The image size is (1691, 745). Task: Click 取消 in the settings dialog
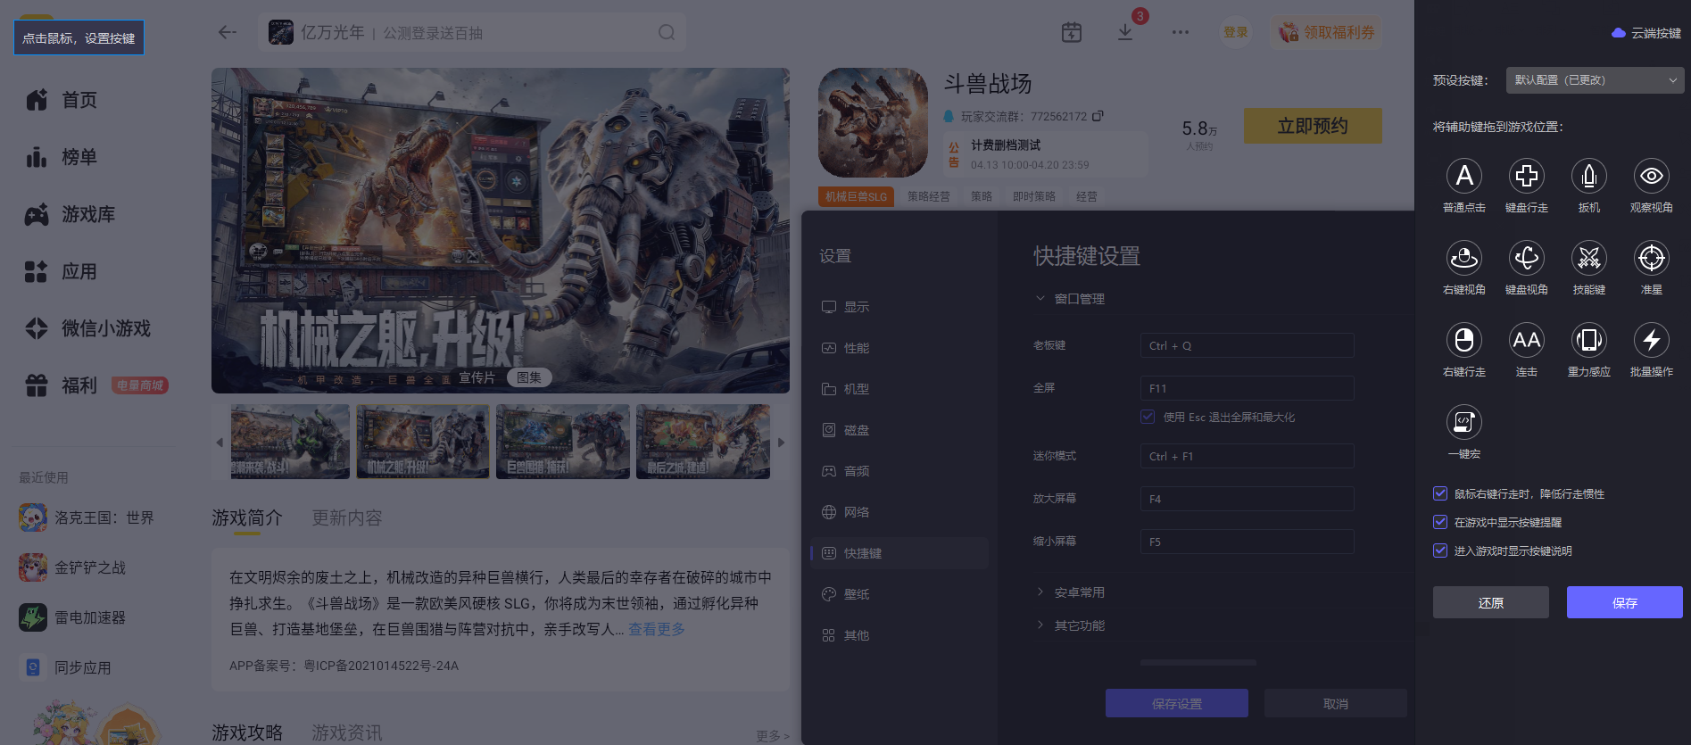point(1336,703)
